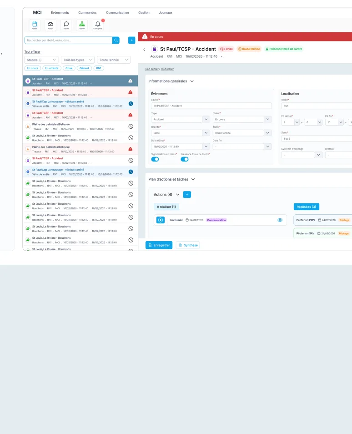Open the calendar toolbar icon
This screenshot has height=434, width=352.
35,25
